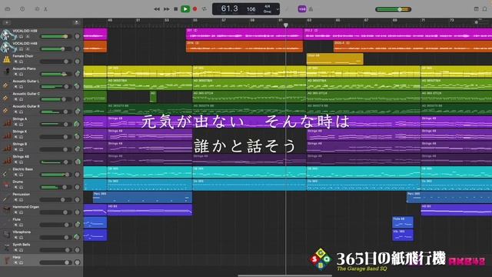Mute the Synth Bells track
Image resolution: width=492 pixels, height=277 pixels.
coord(15,250)
